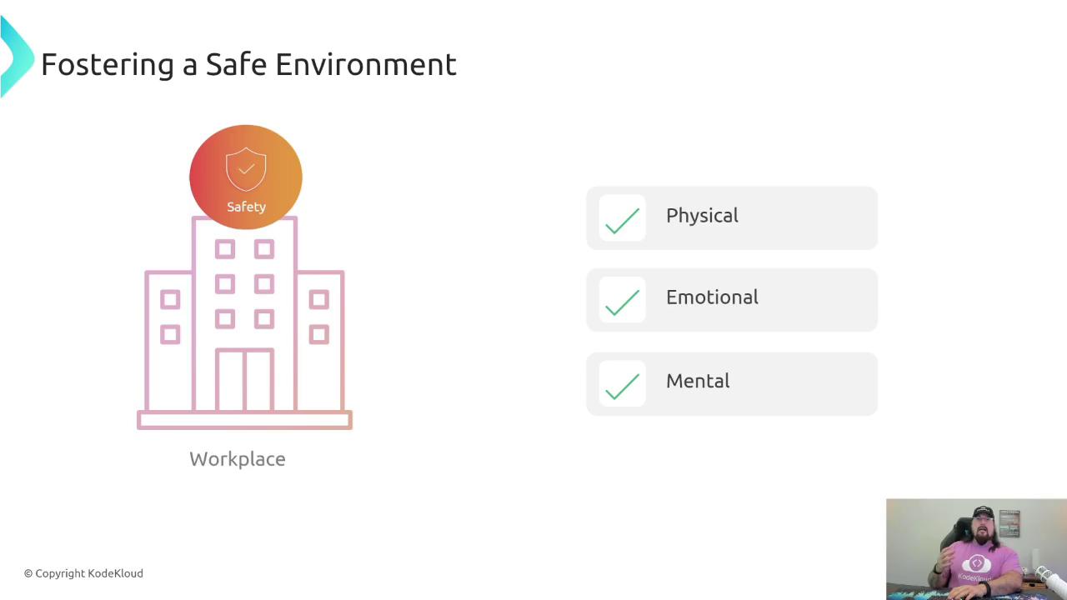The image size is (1067, 600).
Task: Click the teal chevron logo beside the title
Action: pos(15,58)
